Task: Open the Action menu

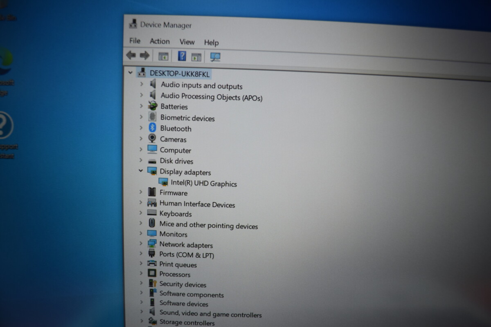Action: [x=160, y=41]
